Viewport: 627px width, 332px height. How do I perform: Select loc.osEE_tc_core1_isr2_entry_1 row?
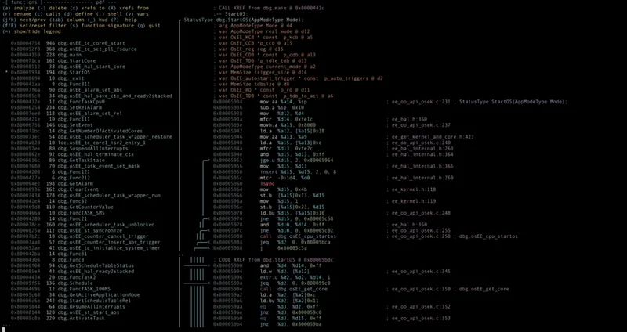tap(78, 143)
